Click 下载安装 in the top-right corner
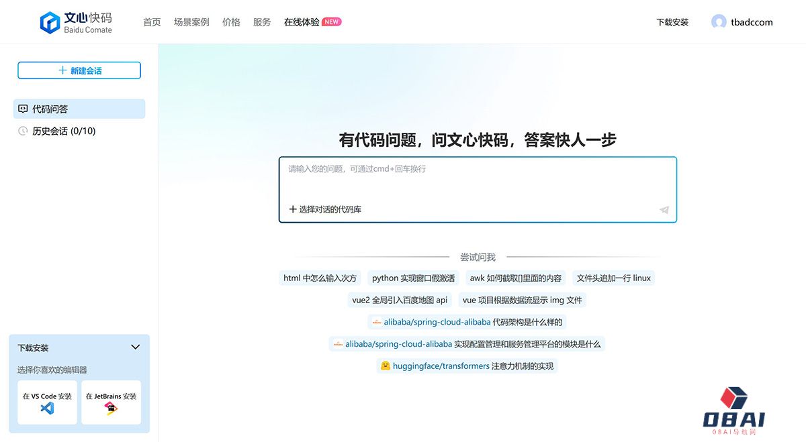This screenshot has height=442, width=806. (x=672, y=21)
